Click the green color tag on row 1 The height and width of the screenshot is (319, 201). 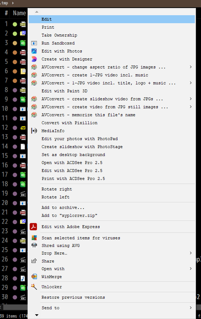click(x=15, y=24)
